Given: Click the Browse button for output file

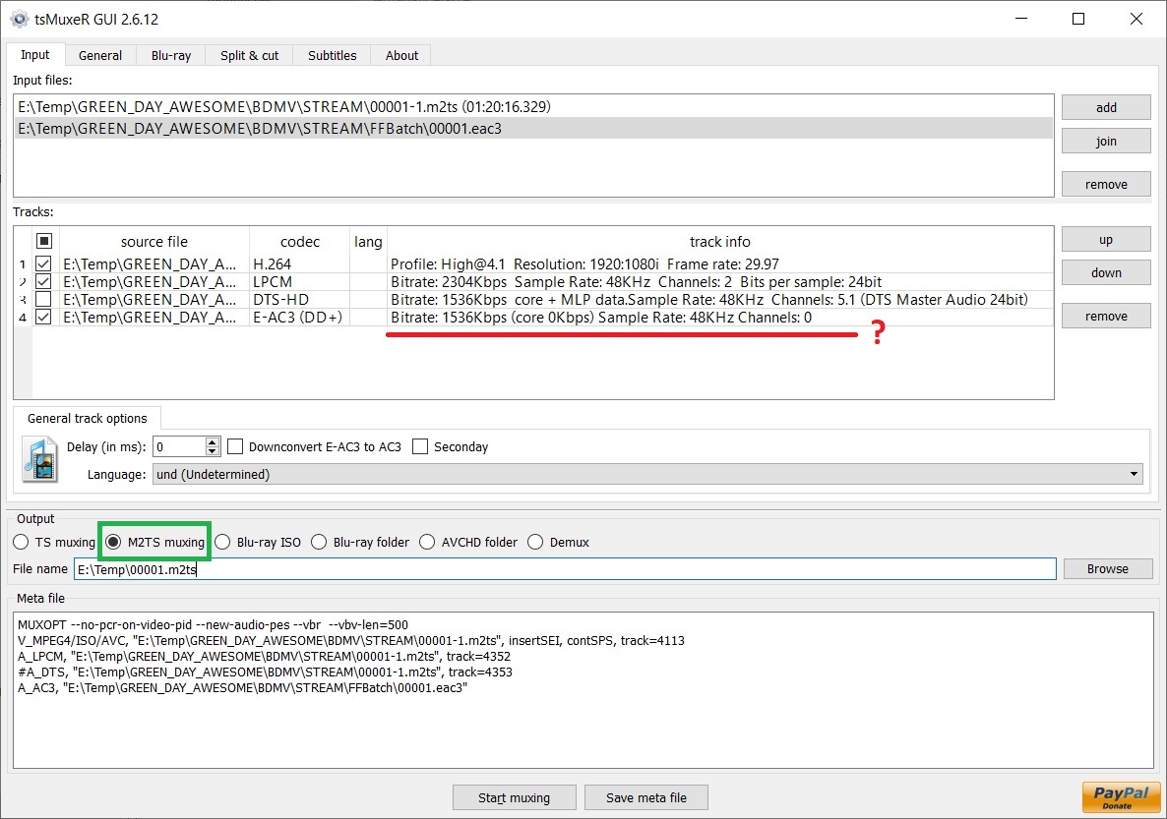Looking at the screenshot, I should 1107,568.
